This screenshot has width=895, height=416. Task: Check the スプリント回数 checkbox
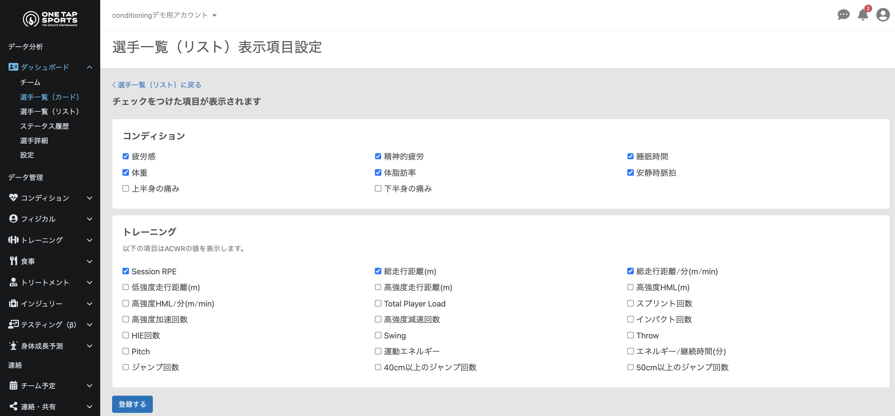[x=630, y=303]
